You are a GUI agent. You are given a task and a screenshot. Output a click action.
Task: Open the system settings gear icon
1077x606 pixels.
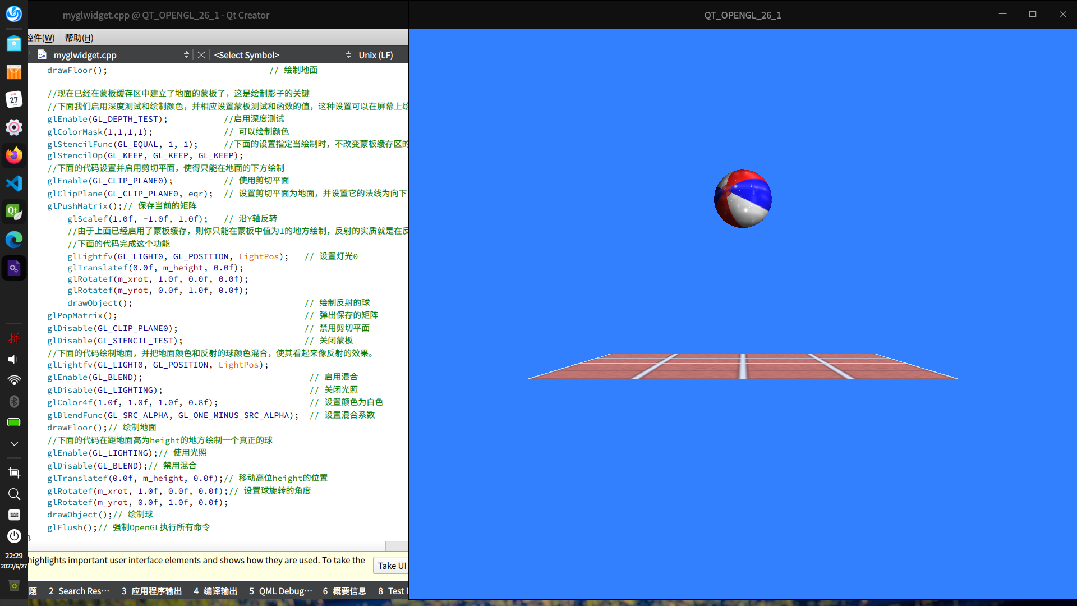pos(13,127)
